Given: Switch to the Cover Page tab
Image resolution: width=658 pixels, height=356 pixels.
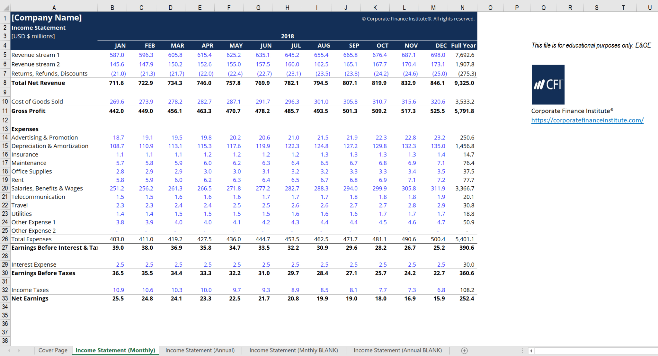Looking at the screenshot, I should point(53,350).
